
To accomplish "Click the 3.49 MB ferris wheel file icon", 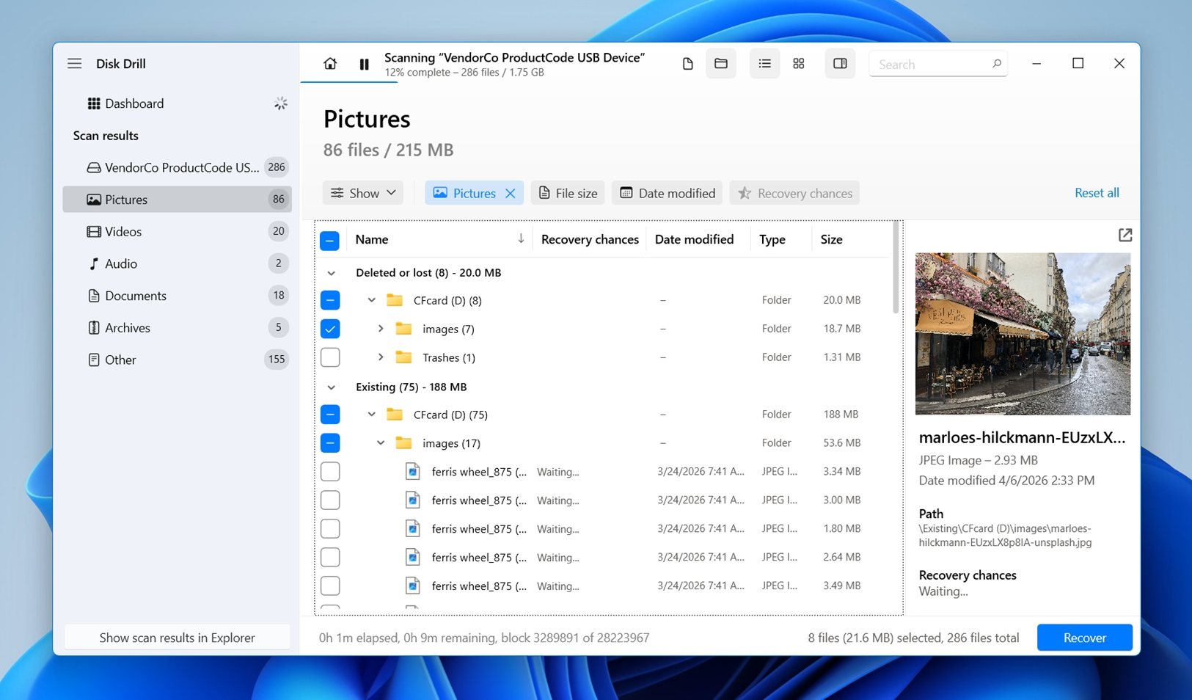I will [413, 586].
